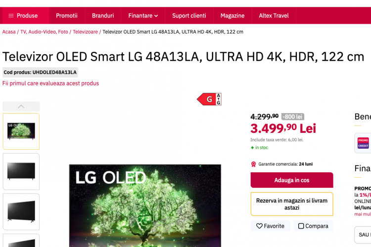
Task: Open the Promotii menu item
Action: pos(67,16)
